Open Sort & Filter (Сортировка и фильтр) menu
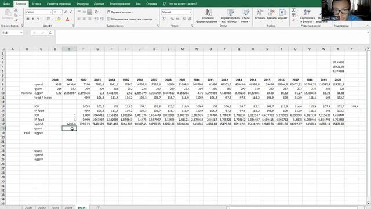This screenshot has width=371, height=209. click(x=307, y=16)
